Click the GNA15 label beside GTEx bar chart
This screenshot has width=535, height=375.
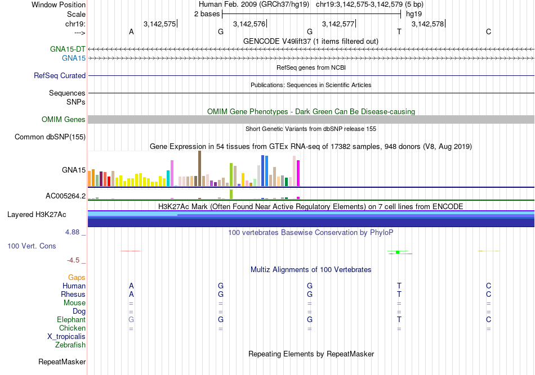tap(74, 170)
